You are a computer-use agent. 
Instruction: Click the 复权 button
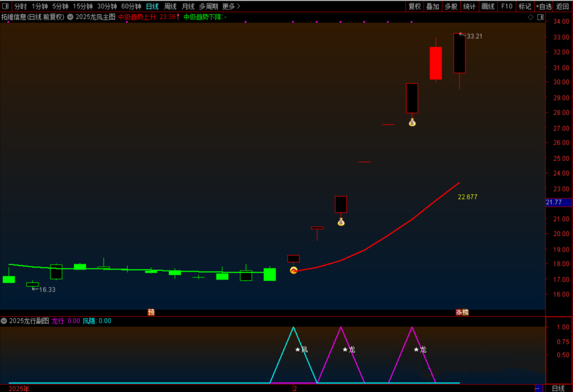[x=414, y=6]
